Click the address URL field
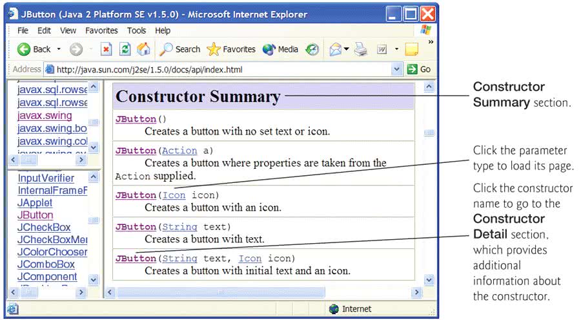 pos(222,69)
